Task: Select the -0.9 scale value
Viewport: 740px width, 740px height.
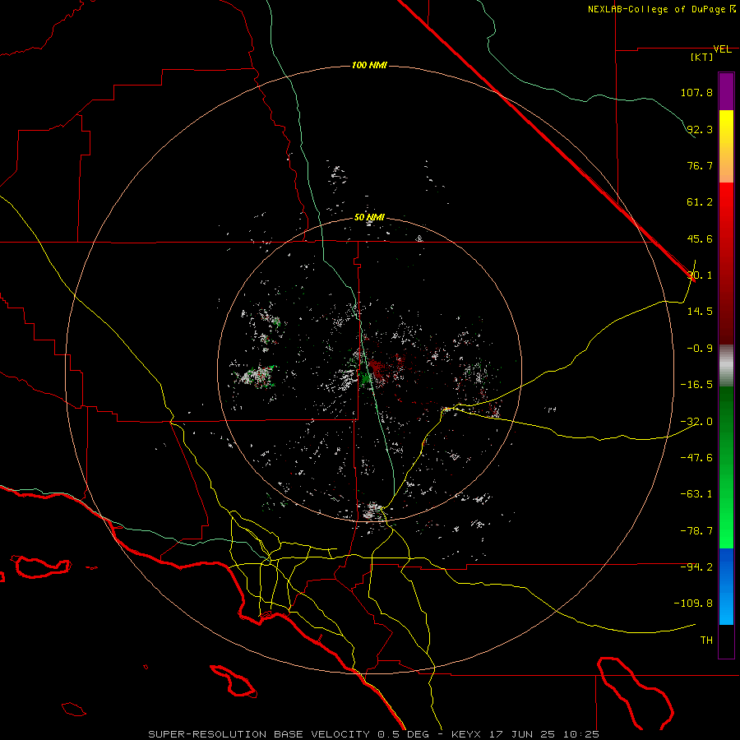Action: pyautogui.click(x=700, y=349)
